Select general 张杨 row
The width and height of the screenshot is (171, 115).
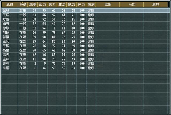86,10
